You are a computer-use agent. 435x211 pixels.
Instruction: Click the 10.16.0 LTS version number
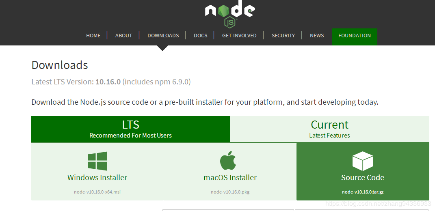click(108, 82)
